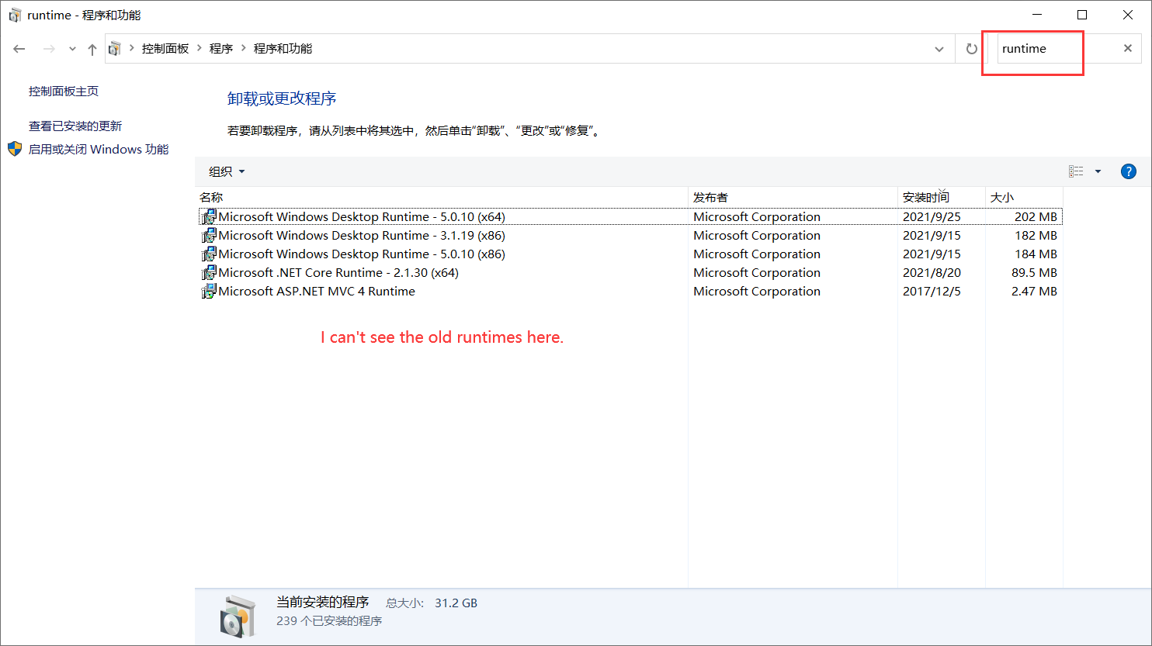This screenshot has height=646, width=1152.
Task: Close the 程序和功能 window
Action: tap(1128, 15)
